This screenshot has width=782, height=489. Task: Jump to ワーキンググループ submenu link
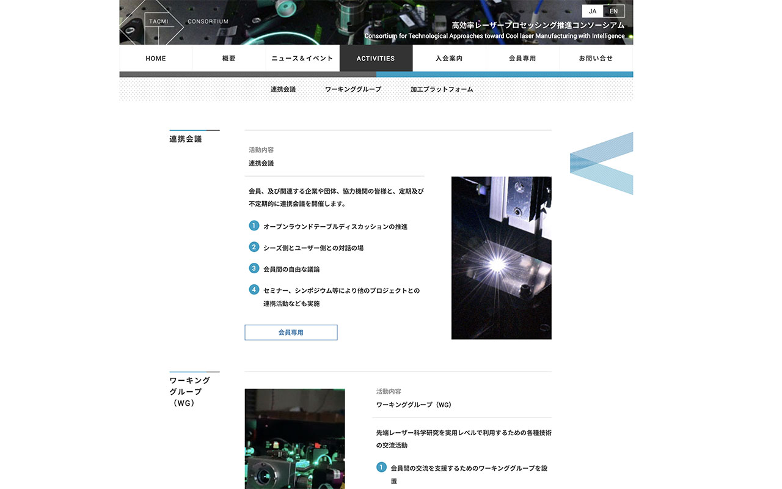pyautogui.click(x=353, y=89)
